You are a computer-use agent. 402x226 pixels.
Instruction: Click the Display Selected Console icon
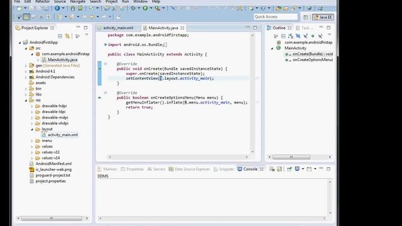pos(297,169)
